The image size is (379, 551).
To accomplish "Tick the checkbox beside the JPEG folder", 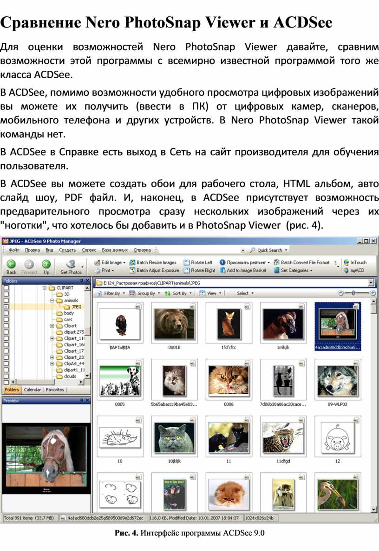I will [6, 307].
